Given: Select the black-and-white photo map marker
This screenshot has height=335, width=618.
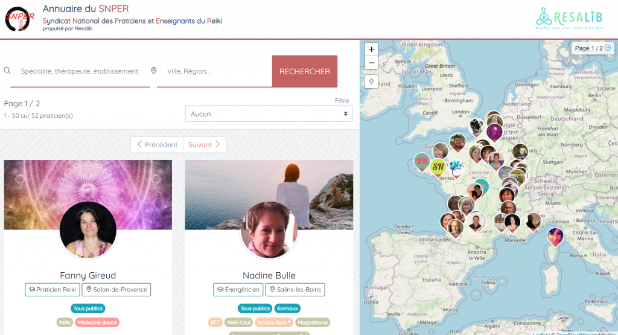Looking at the screenshot, I should pos(476,127).
